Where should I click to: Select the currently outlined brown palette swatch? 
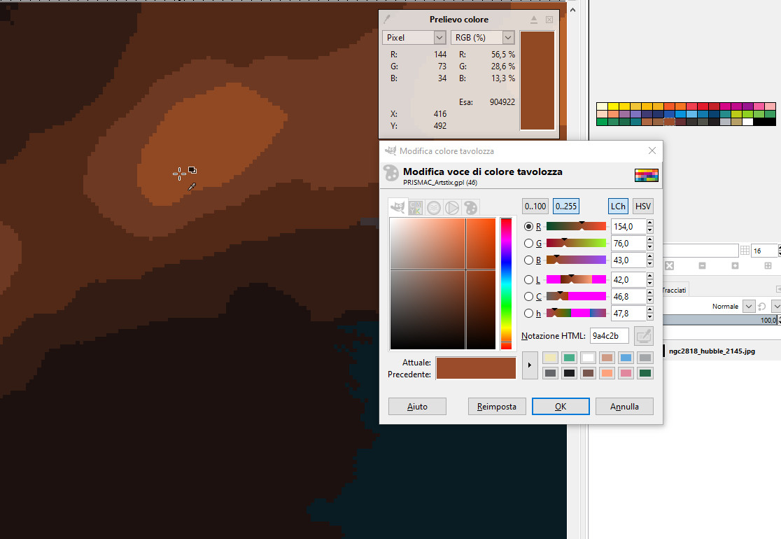[x=670, y=122]
